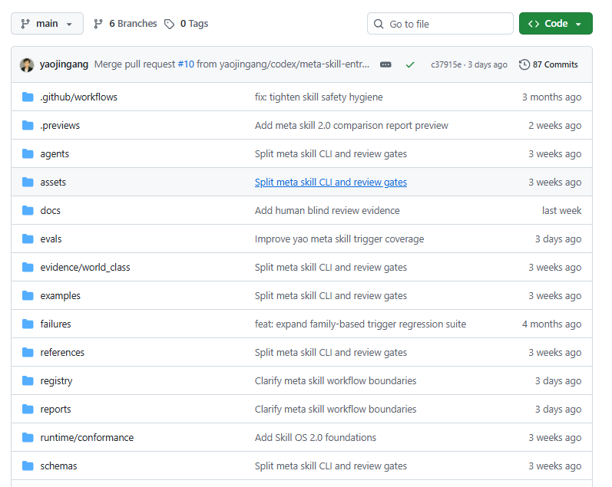612x487 pixels.
Task: Click folder icon for registry
Action: click(28, 380)
